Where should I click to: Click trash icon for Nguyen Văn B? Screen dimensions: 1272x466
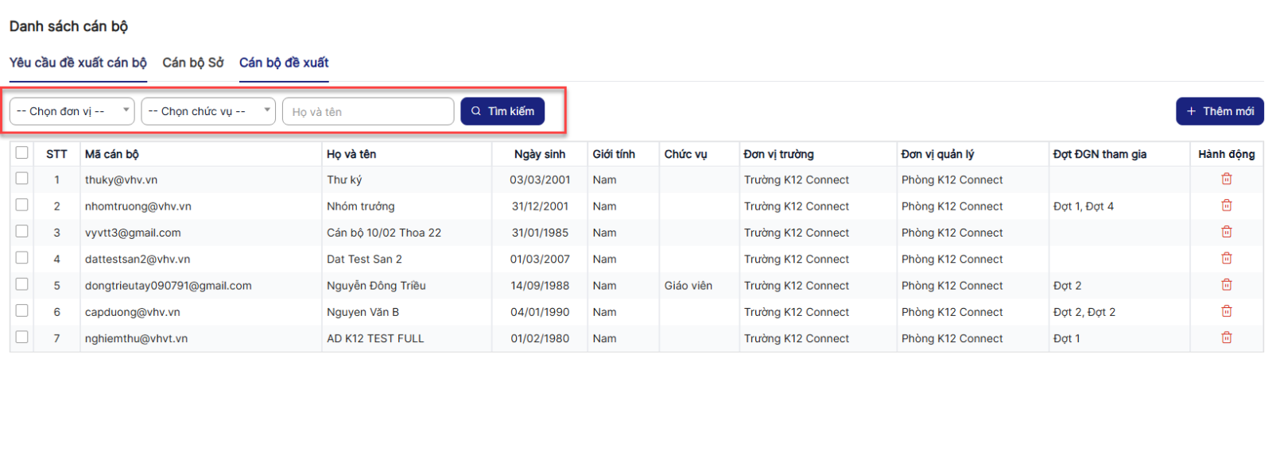pos(1226,311)
